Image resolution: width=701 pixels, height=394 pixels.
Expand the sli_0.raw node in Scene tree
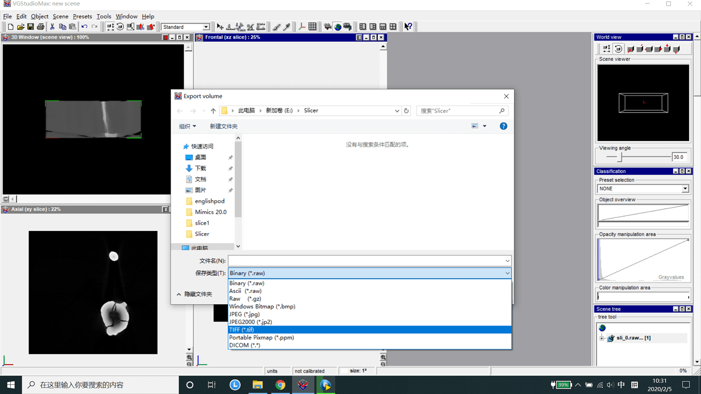click(601, 338)
